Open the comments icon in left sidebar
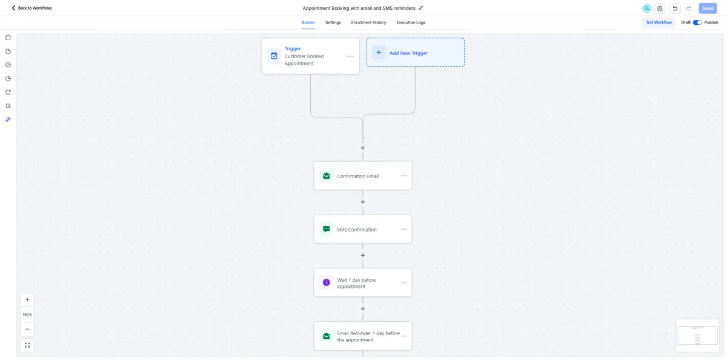This screenshot has height=360, width=727. point(8,38)
